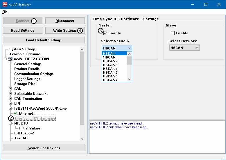
Task: Click Search For Devices button
Action: coord(44,148)
